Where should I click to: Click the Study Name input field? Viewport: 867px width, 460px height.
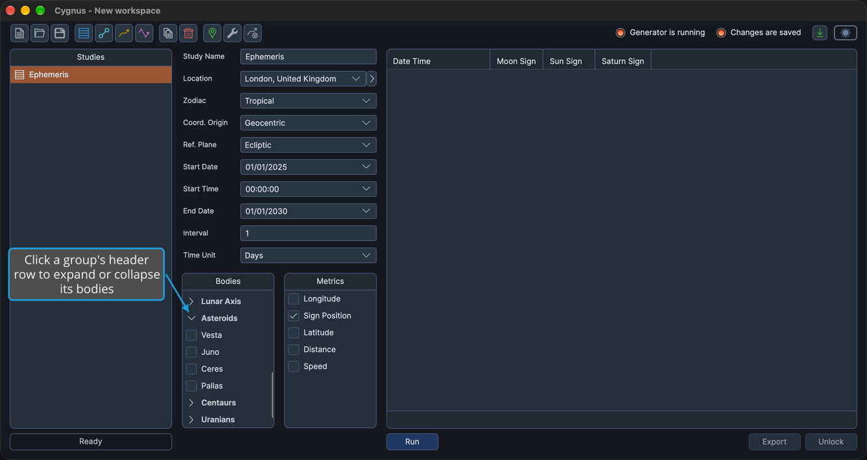[308, 57]
